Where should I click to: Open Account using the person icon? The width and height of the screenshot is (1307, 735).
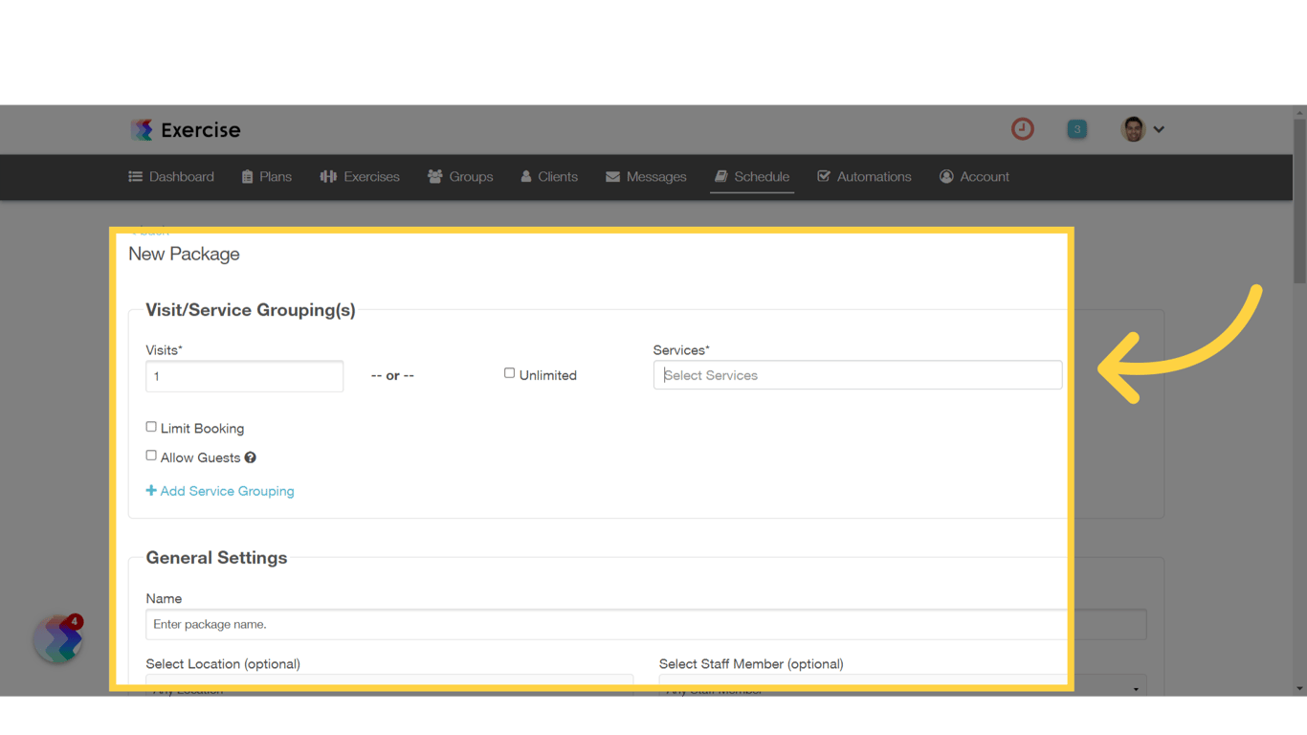[x=946, y=176]
